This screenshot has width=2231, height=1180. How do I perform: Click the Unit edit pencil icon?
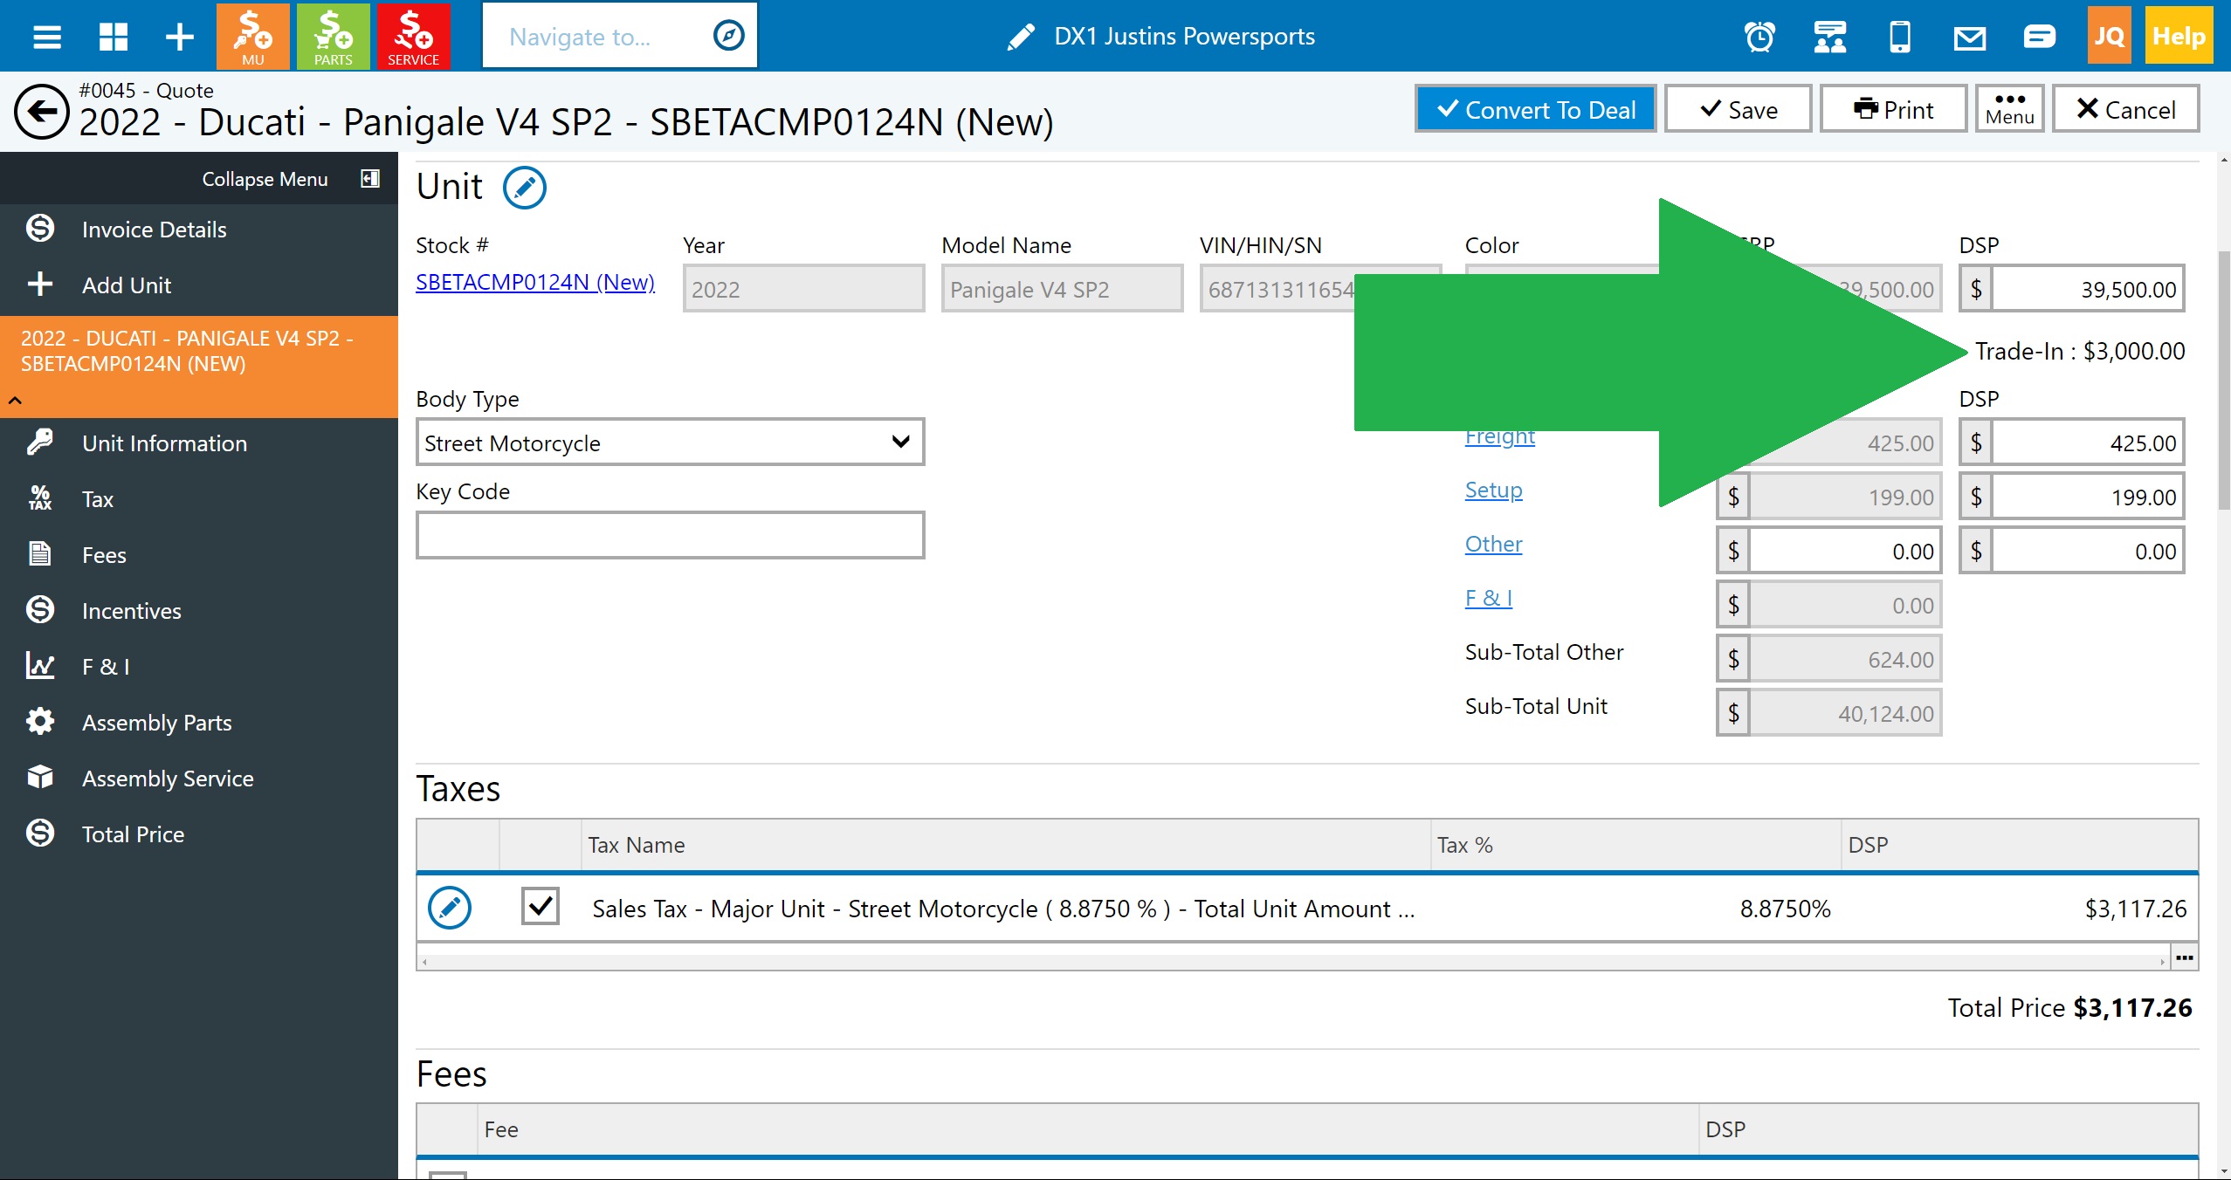tap(525, 188)
